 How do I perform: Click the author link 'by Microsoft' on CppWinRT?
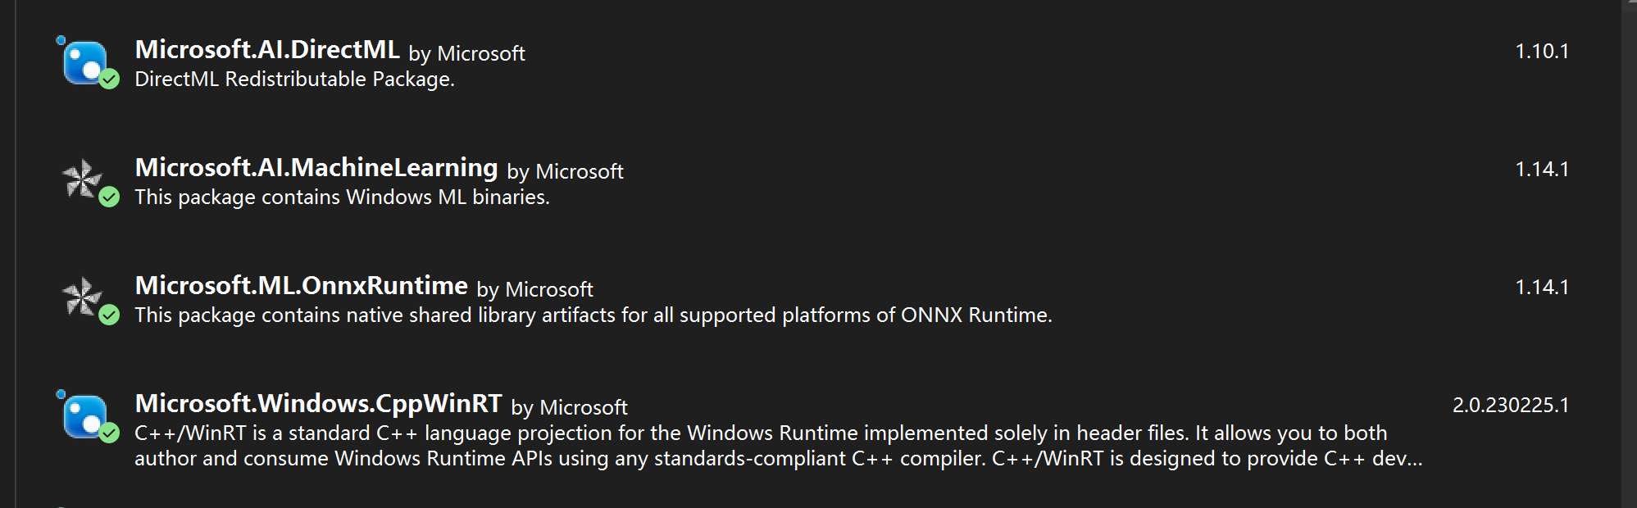click(x=568, y=408)
